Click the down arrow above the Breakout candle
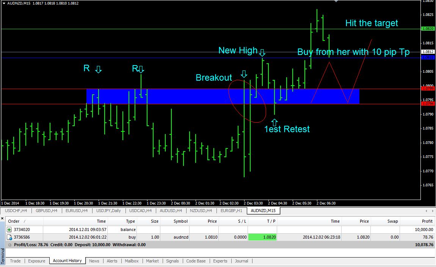436x267 pixels. click(244, 74)
